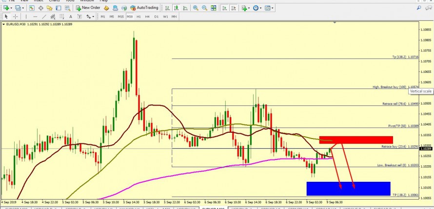This screenshot has width=434, height=209.
Task: Expand the New Chart dropdown arrow
Action: tap(11, 8)
